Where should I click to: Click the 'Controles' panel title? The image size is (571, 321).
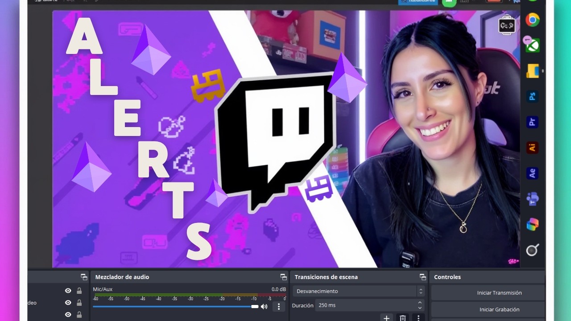[447, 277]
